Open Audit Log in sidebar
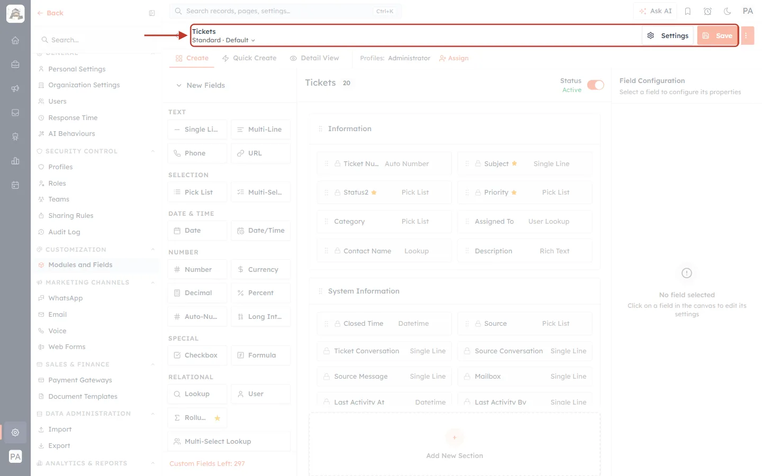762x476 pixels. (64, 232)
